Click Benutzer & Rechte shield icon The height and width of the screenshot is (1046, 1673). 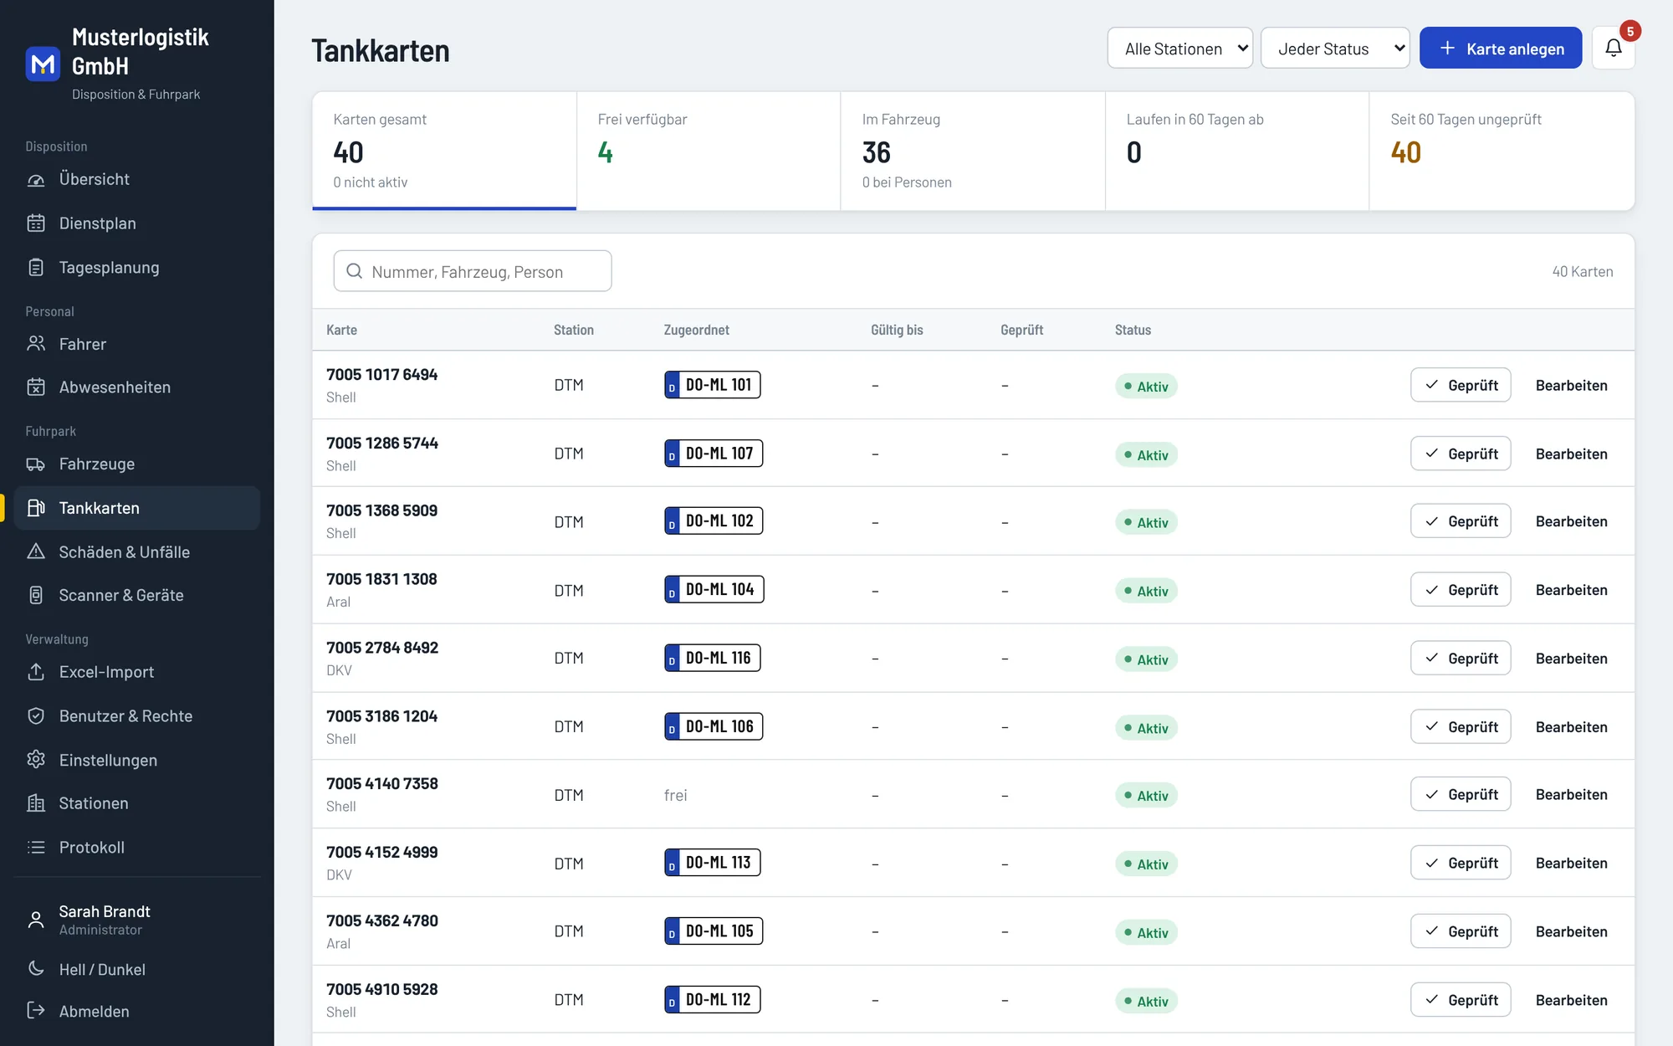[36, 716]
